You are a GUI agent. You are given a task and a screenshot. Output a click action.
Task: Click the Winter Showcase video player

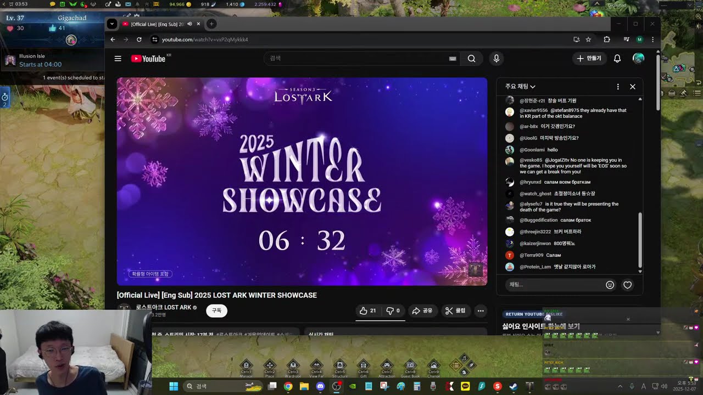(302, 181)
